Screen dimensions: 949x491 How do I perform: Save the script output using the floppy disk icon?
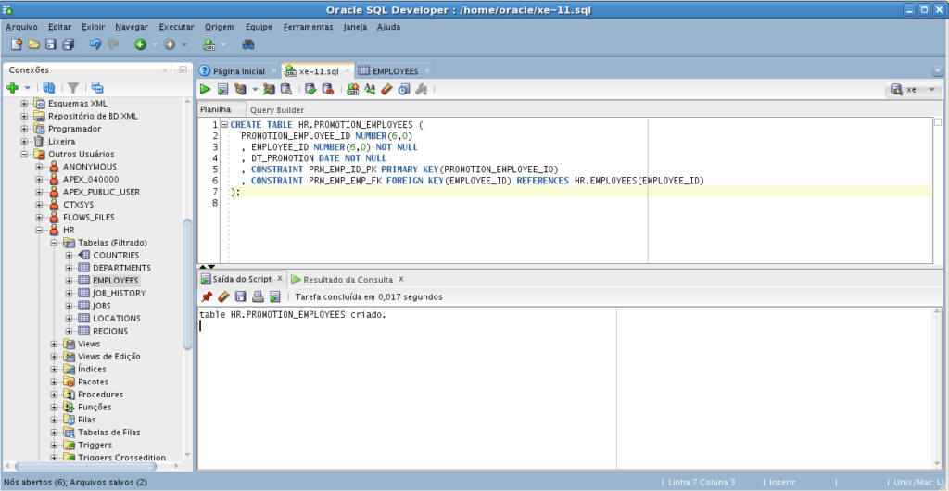[x=240, y=296]
